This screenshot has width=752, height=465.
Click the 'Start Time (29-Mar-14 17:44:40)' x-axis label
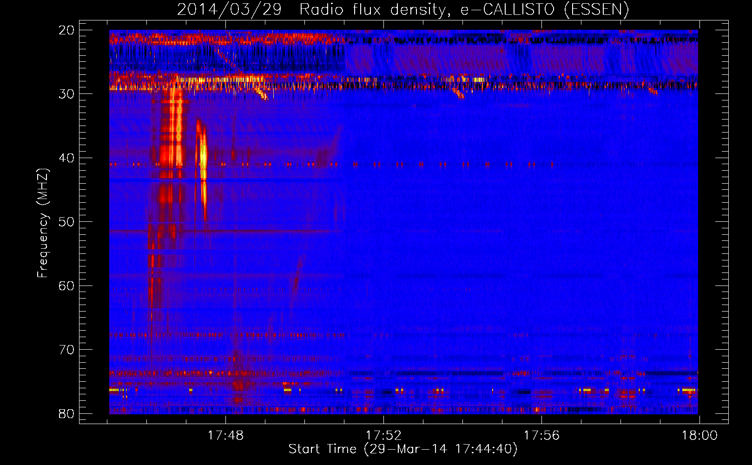(x=403, y=449)
